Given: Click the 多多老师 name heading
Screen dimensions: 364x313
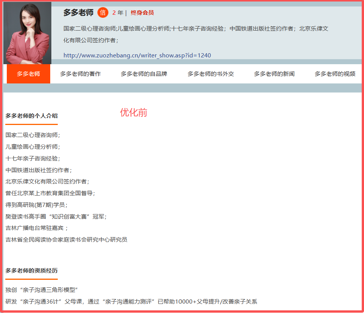Looking at the screenshot, I should coord(79,12).
